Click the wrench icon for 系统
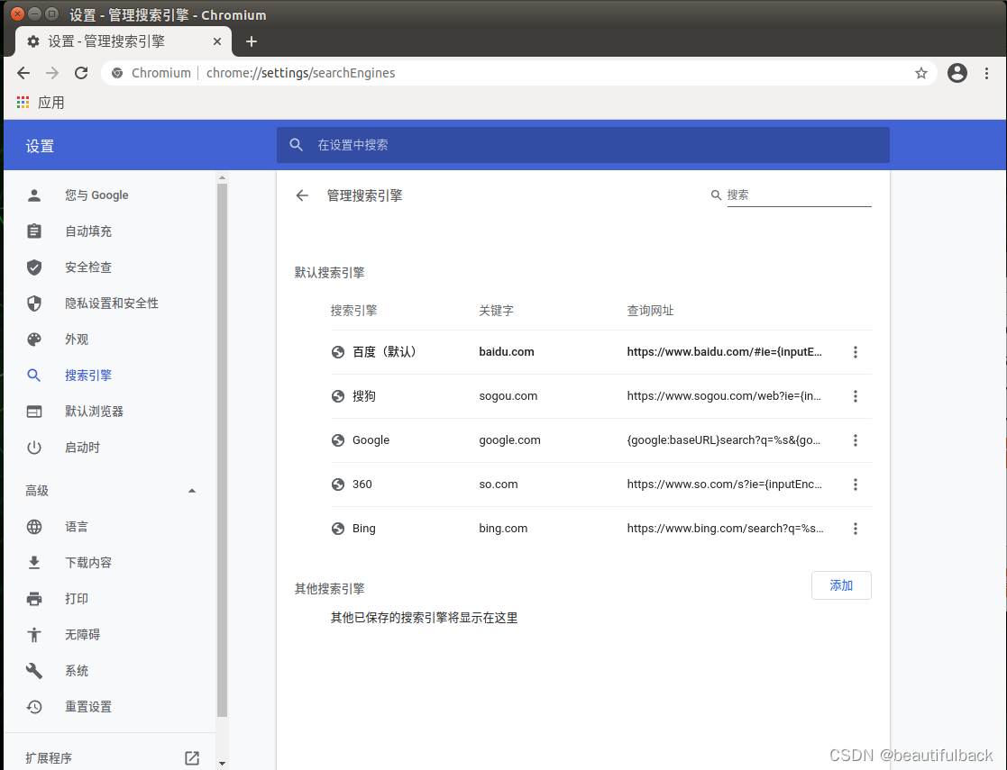The width and height of the screenshot is (1007, 770). (x=34, y=671)
